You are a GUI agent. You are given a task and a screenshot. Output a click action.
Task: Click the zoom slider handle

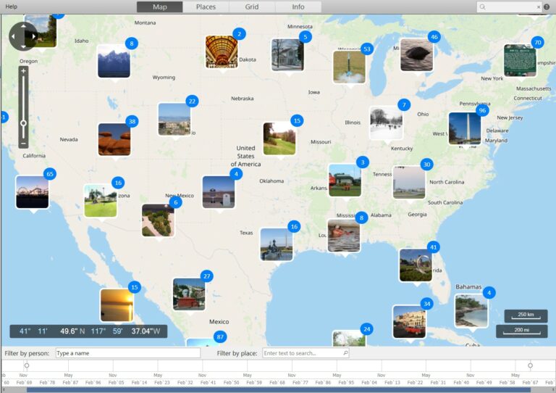click(23, 123)
